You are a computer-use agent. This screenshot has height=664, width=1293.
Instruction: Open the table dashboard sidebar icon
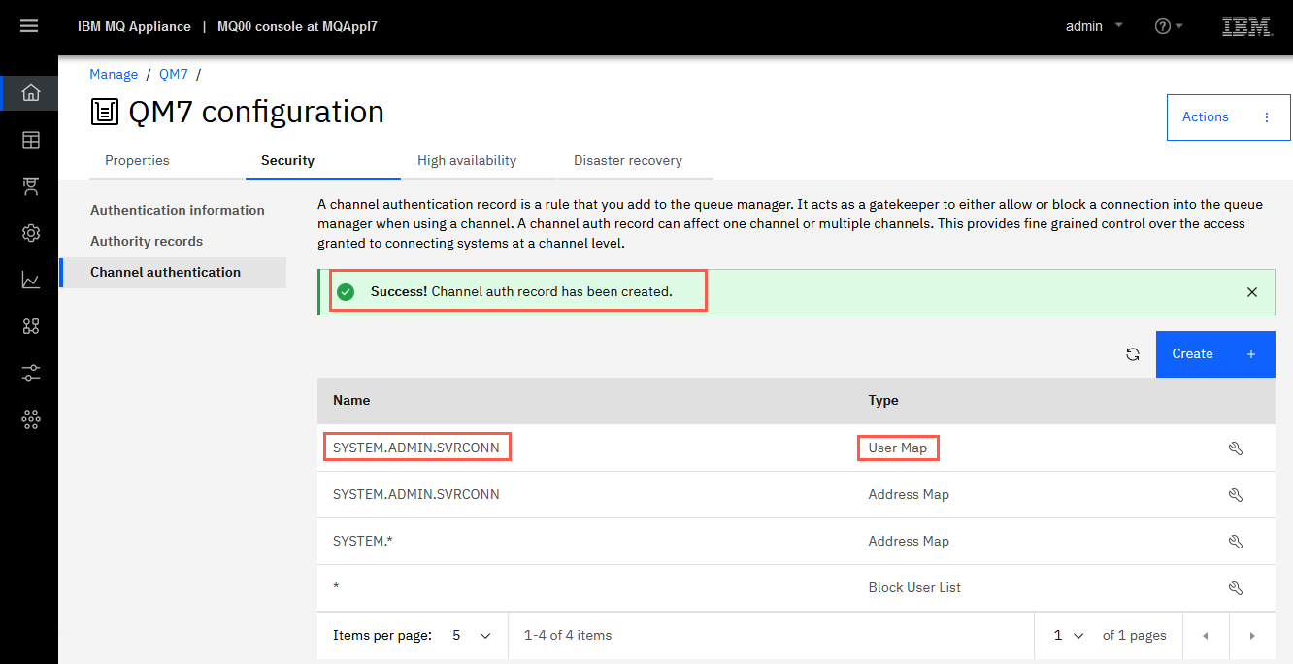[x=31, y=140]
